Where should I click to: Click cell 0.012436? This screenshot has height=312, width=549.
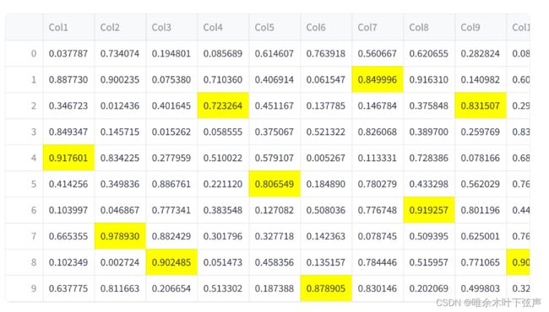pos(120,105)
